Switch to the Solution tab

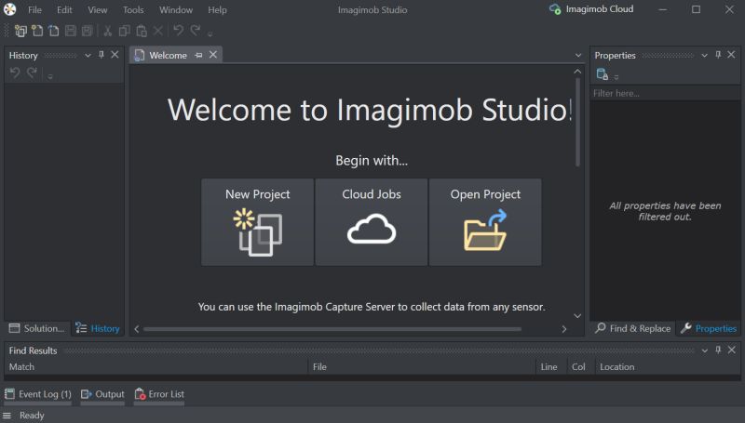pyautogui.click(x=37, y=328)
